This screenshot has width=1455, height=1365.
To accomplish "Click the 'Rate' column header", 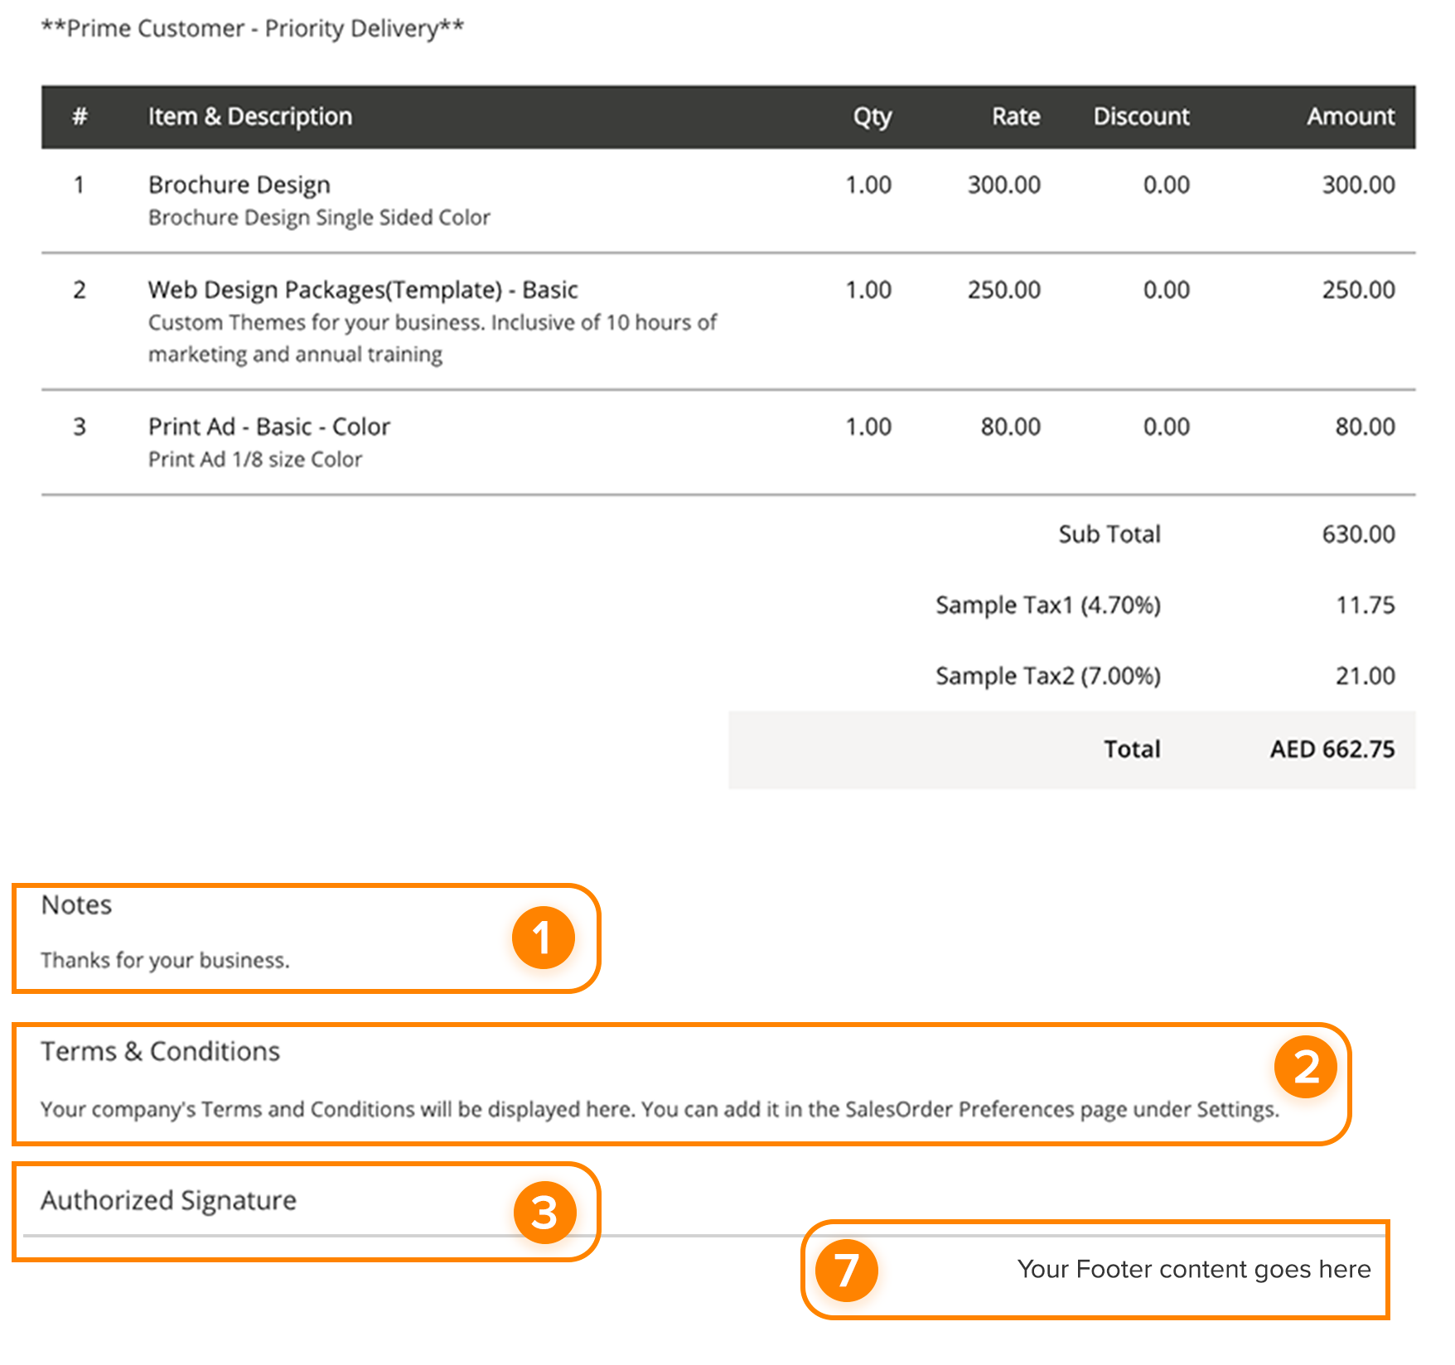I will (x=1015, y=117).
